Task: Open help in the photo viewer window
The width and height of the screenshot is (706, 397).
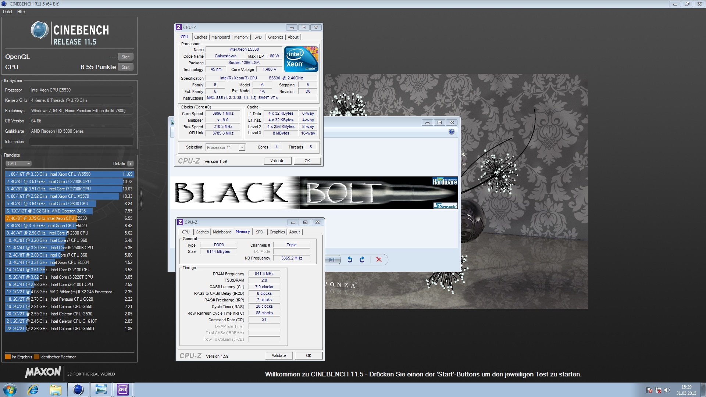Action: click(452, 132)
